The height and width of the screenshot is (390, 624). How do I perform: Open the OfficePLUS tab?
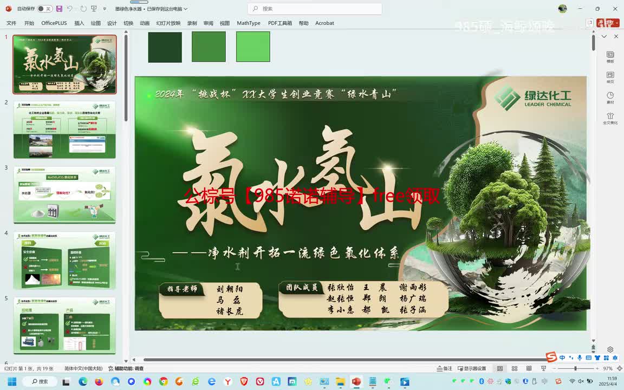pyautogui.click(x=54, y=23)
